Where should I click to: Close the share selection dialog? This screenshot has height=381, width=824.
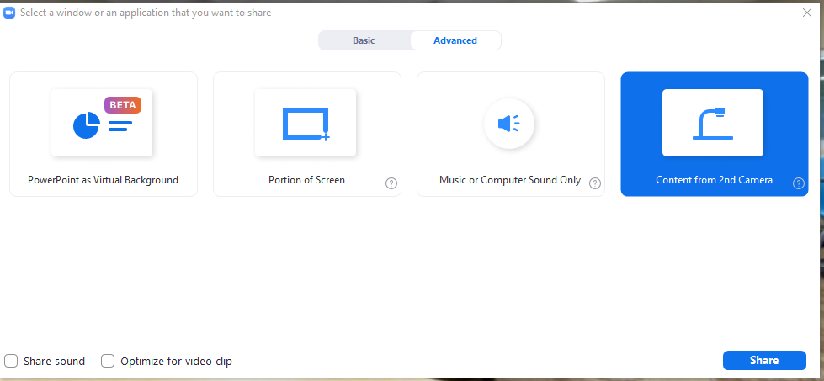pyautogui.click(x=807, y=13)
